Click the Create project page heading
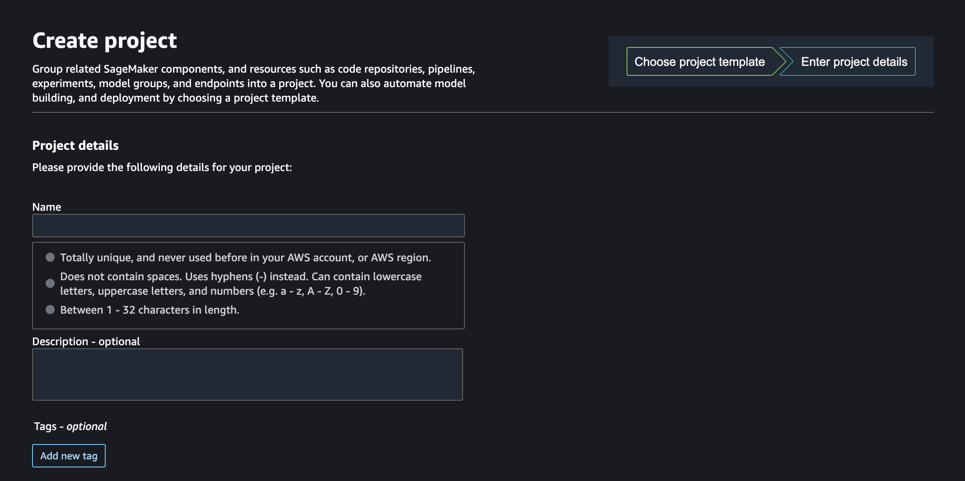This screenshot has width=965, height=481. point(104,41)
